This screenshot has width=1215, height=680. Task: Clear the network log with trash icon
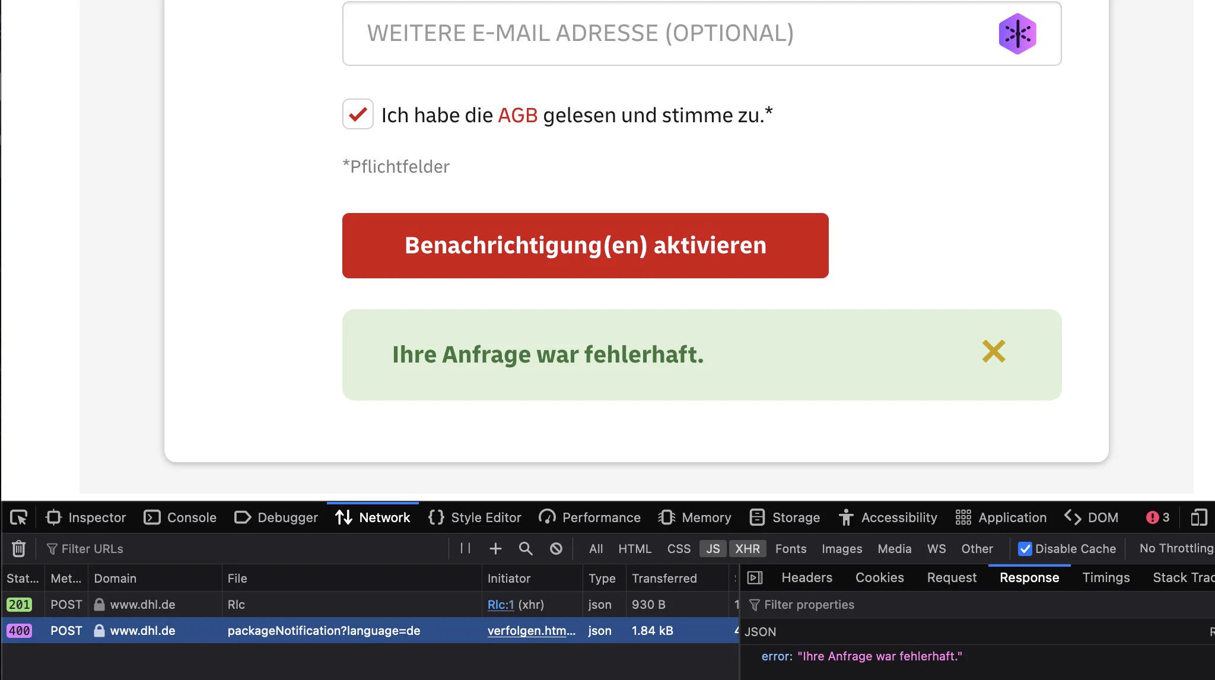click(x=18, y=548)
